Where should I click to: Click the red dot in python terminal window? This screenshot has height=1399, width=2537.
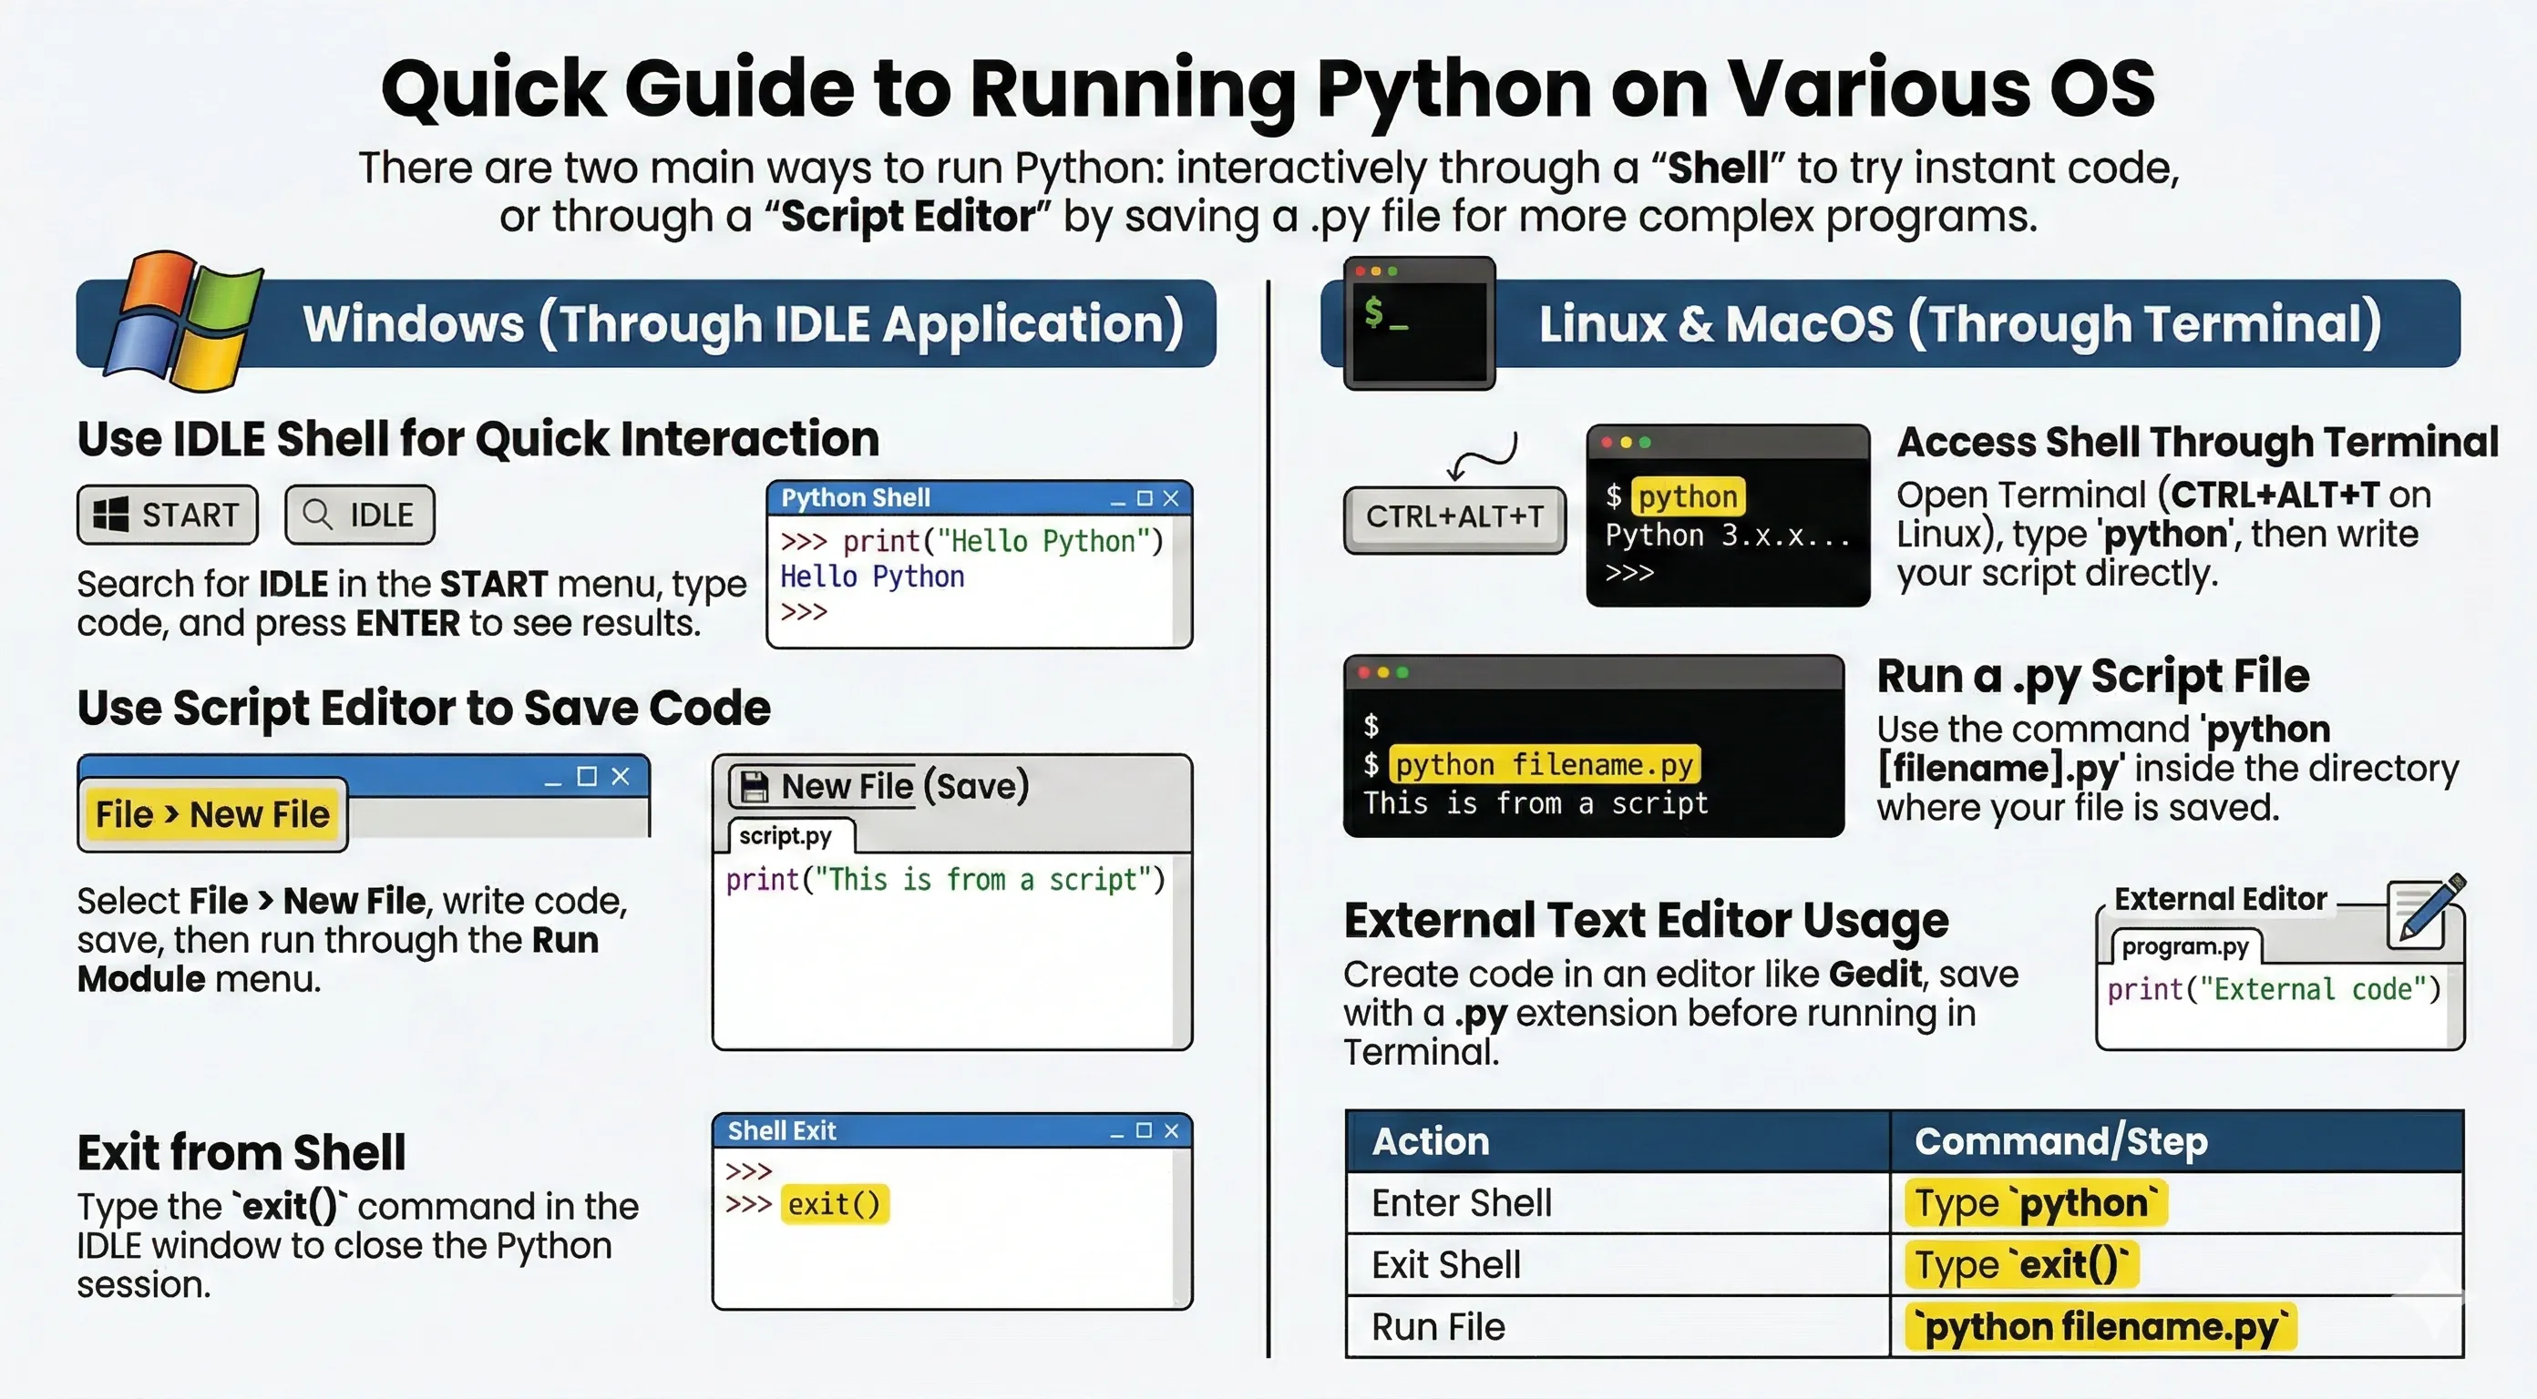coord(1607,442)
